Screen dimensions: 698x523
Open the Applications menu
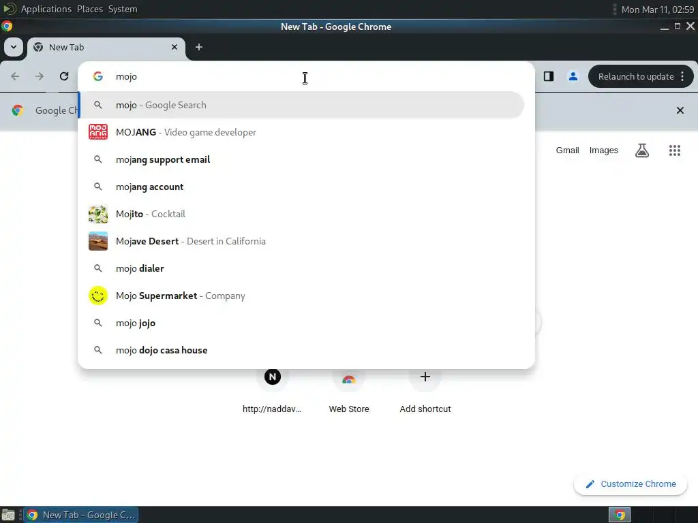(x=46, y=9)
